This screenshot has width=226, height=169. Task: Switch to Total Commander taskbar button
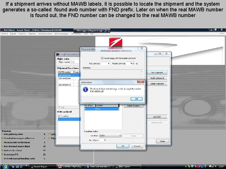pos(99,166)
